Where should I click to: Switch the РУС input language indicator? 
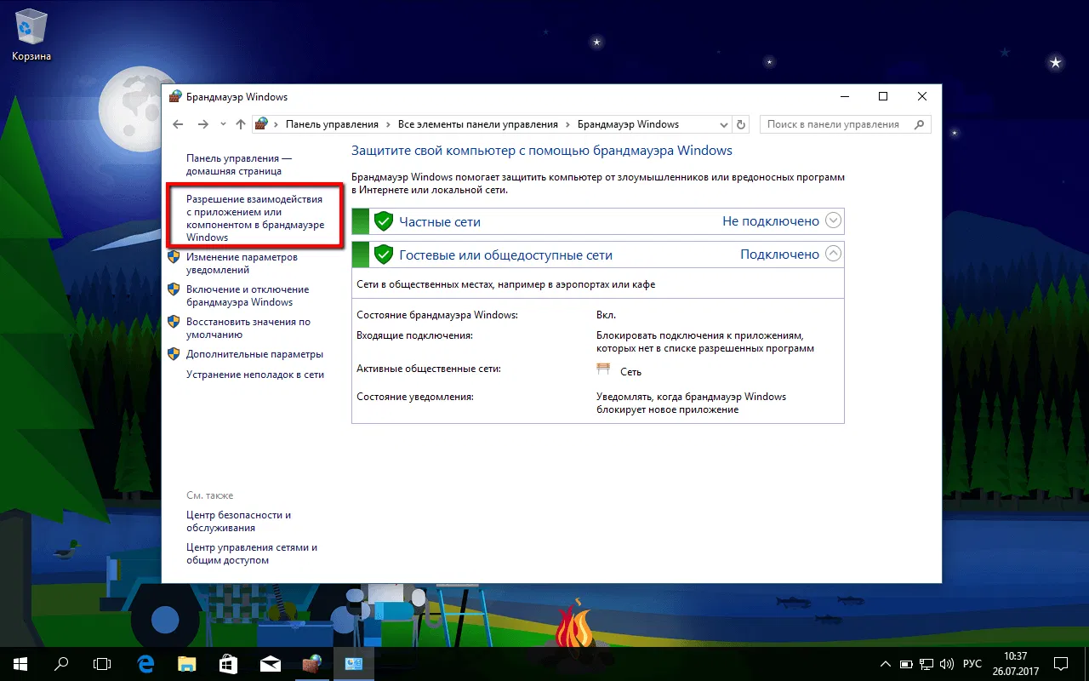click(972, 663)
